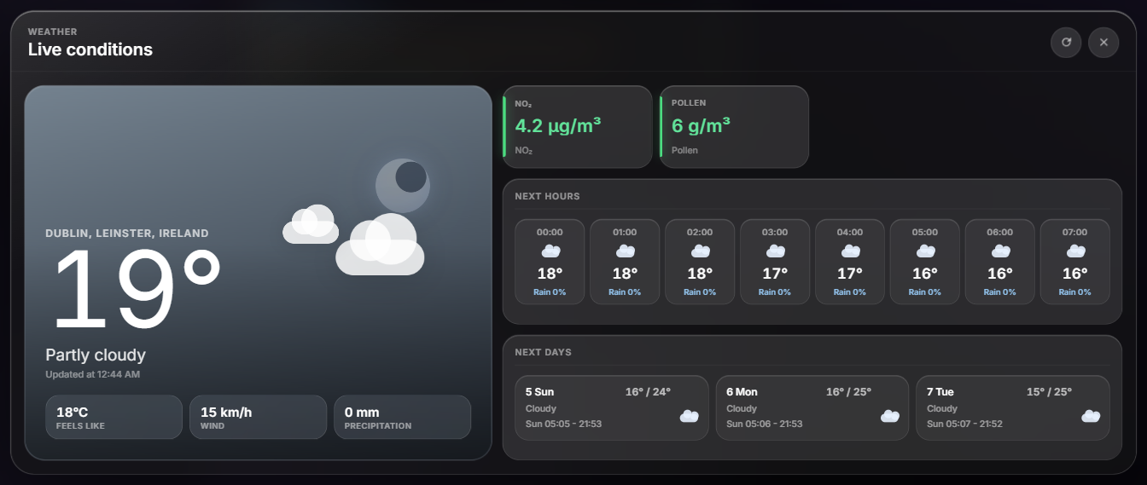Click the Sun 05:07 - 21:52 sunrise times

pyautogui.click(x=964, y=424)
